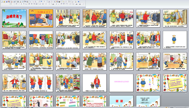Toggle Underline formatting
The image size is (189, 108).
click(x=21, y=4)
